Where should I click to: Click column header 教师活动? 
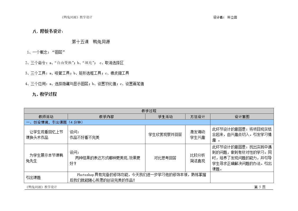[46, 117]
